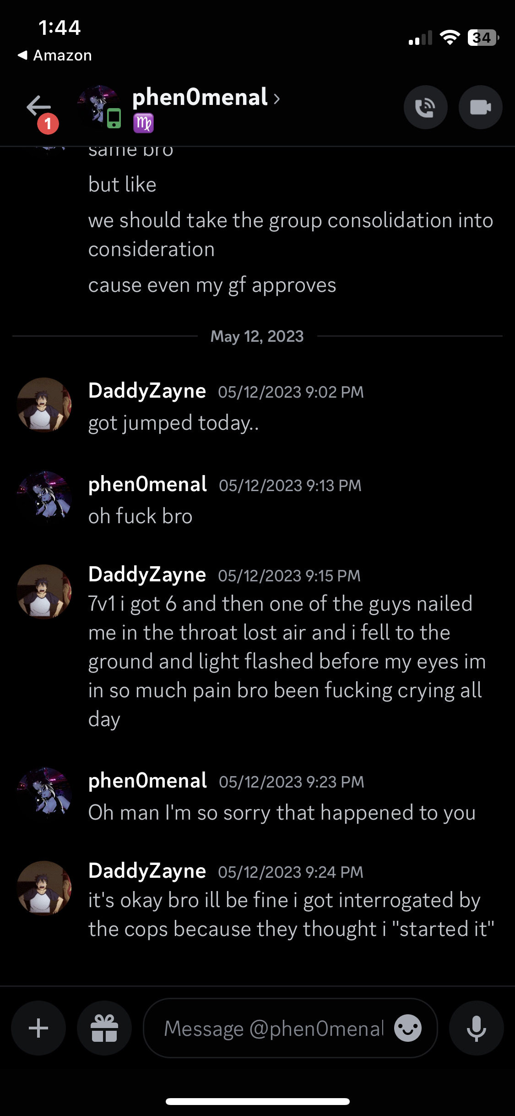Screen dimensions: 515x1116
Task: Tap phen0menal username on 9:23 PM message
Action: coord(147,781)
